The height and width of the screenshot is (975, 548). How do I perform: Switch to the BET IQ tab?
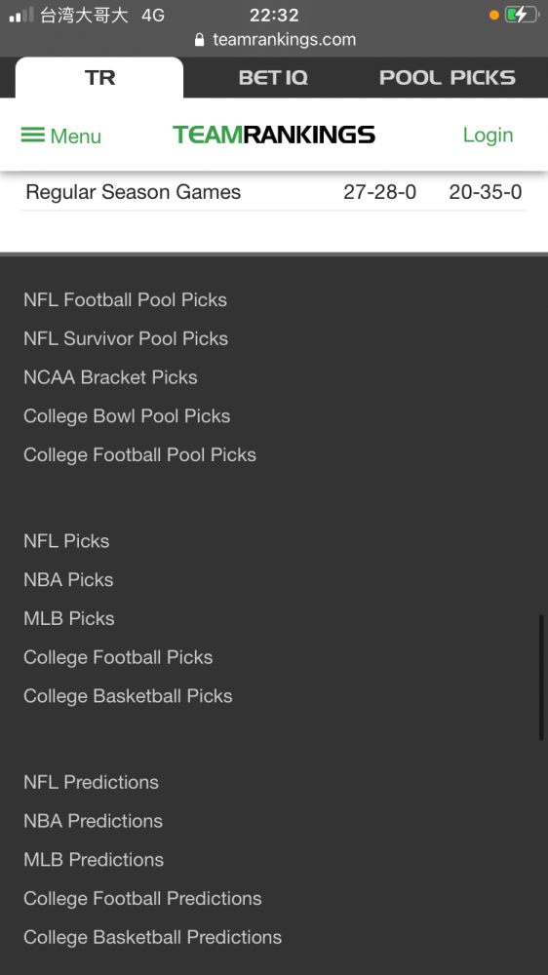click(x=273, y=77)
